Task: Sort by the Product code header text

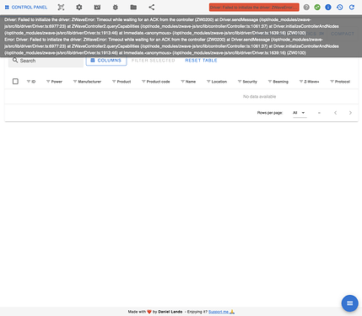Action: (x=158, y=82)
